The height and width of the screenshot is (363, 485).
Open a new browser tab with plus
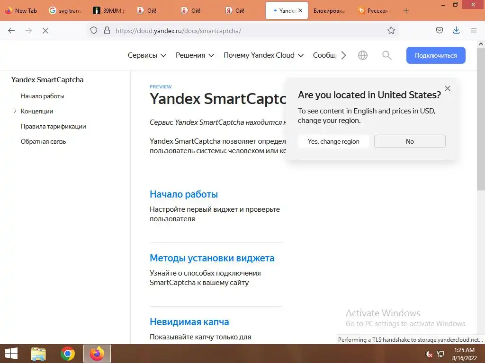(406, 11)
